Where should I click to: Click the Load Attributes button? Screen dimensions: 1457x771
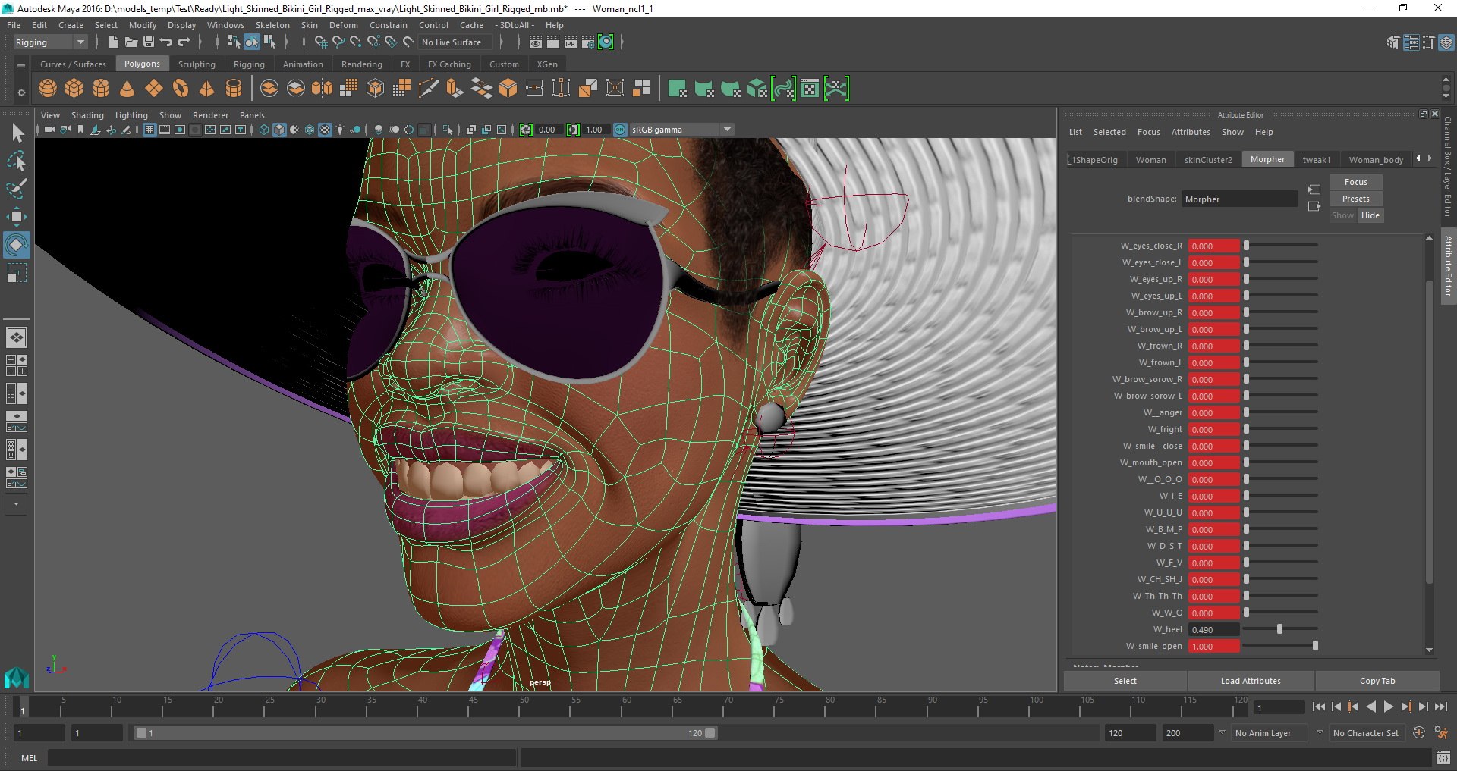point(1250,681)
